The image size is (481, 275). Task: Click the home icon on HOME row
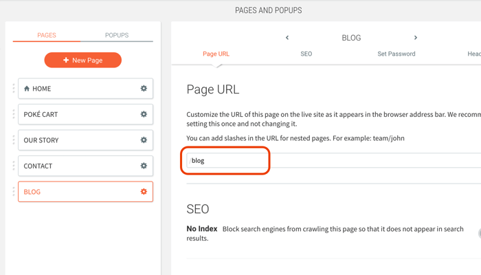(x=27, y=89)
